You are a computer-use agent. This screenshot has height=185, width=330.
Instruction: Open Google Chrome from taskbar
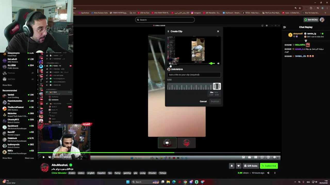185,182
